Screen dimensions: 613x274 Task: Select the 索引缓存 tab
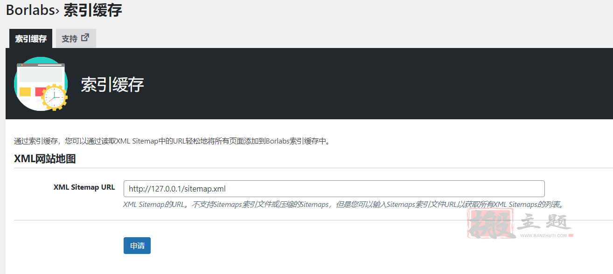tap(31, 39)
